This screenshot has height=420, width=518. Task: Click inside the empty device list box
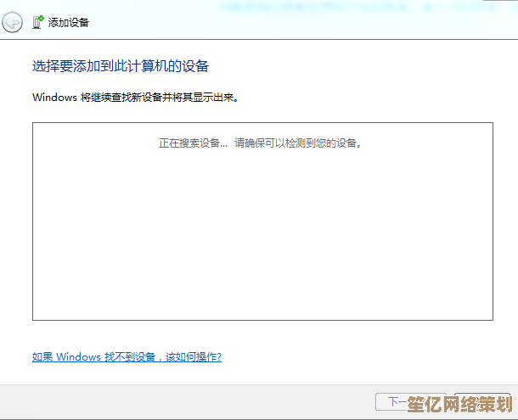click(x=262, y=238)
